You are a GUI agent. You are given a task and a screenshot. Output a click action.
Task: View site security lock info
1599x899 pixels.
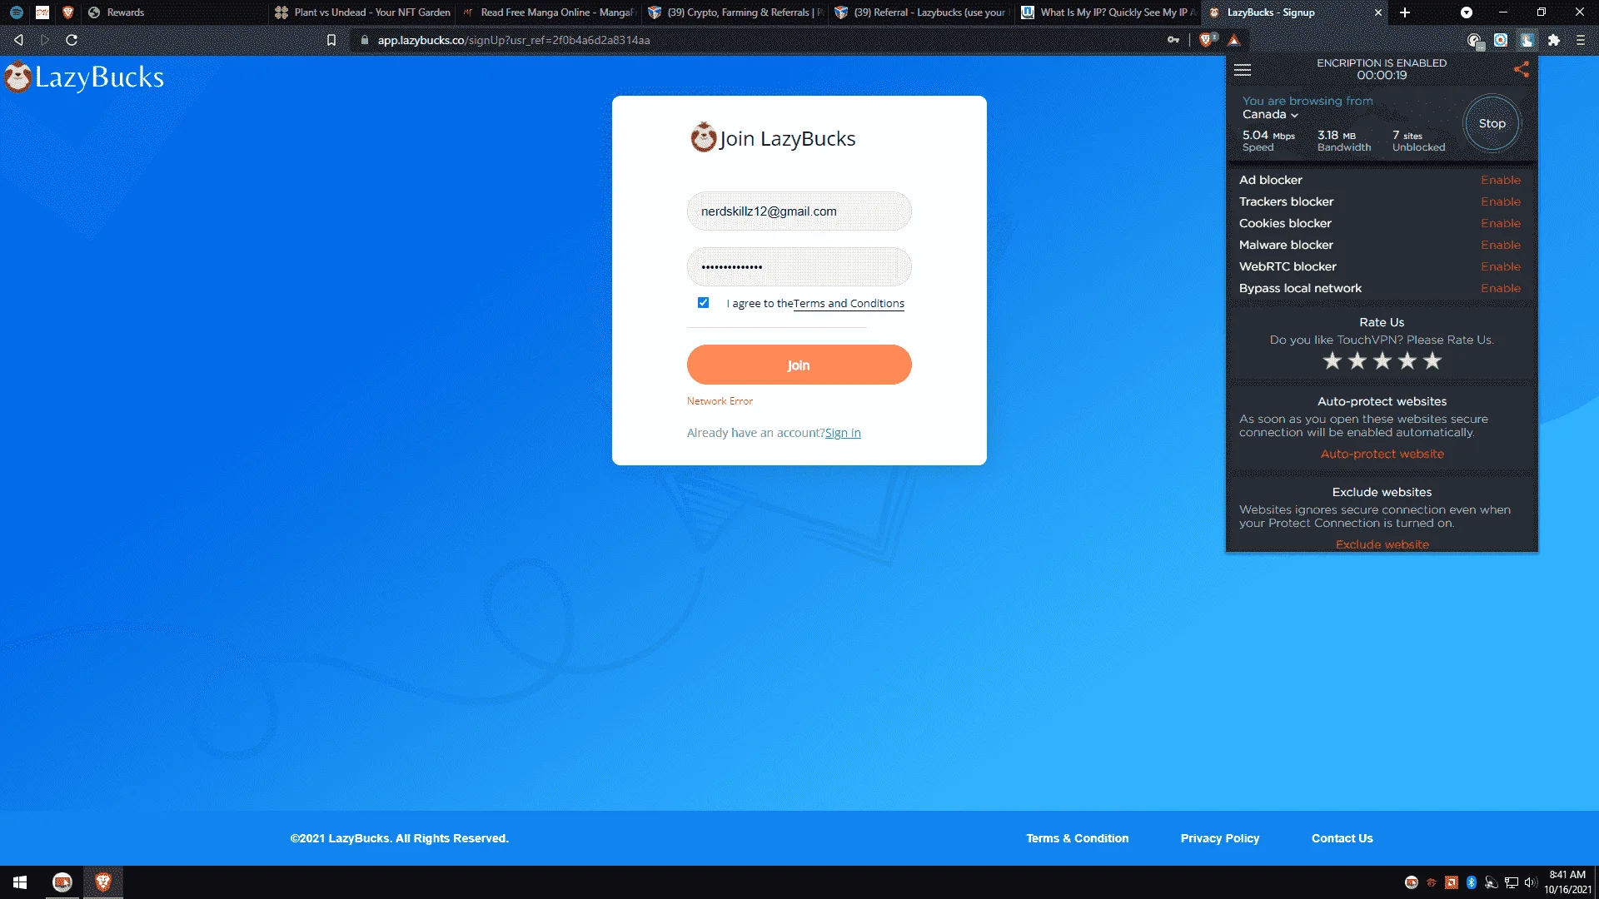(x=365, y=40)
